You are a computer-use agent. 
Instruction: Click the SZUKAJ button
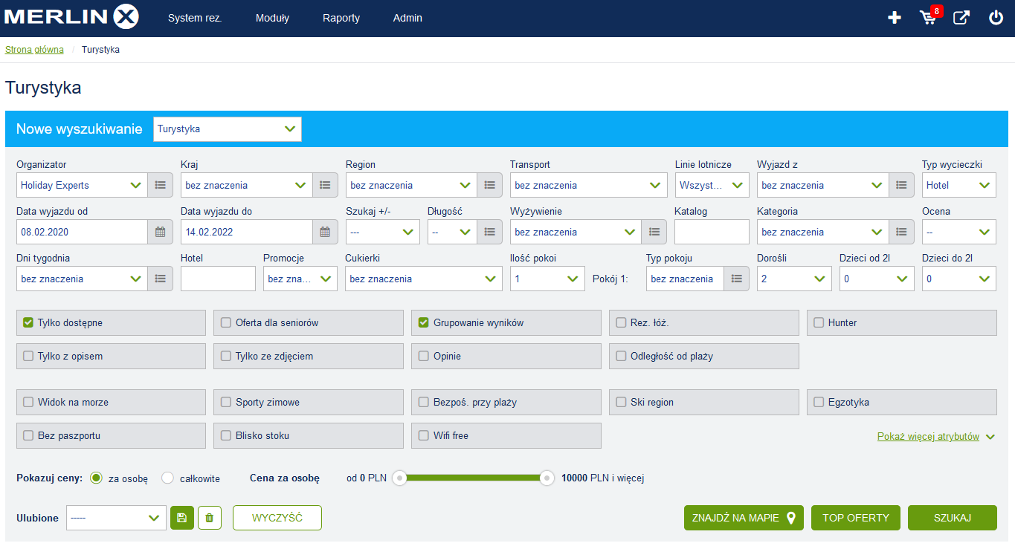pos(953,518)
